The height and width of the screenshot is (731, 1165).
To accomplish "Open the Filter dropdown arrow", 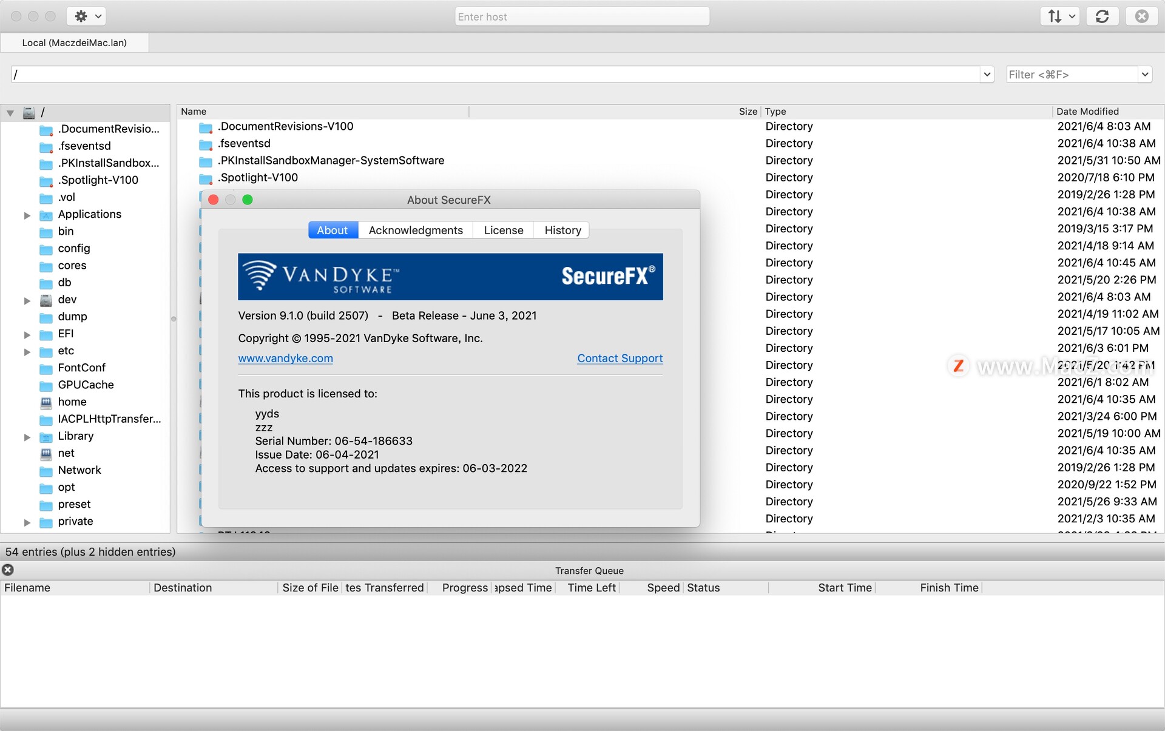I will pyautogui.click(x=1145, y=75).
